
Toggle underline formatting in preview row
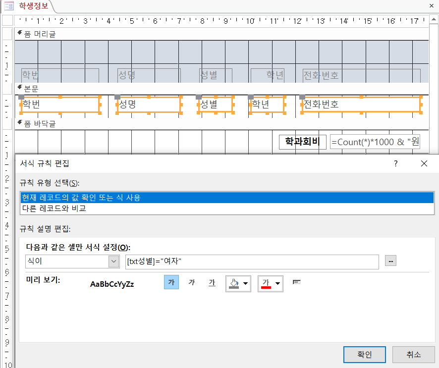point(212,283)
